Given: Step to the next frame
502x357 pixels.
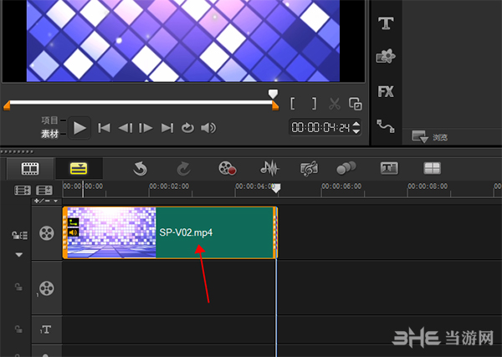Looking at the screenshot, I should tap(146, 128).
